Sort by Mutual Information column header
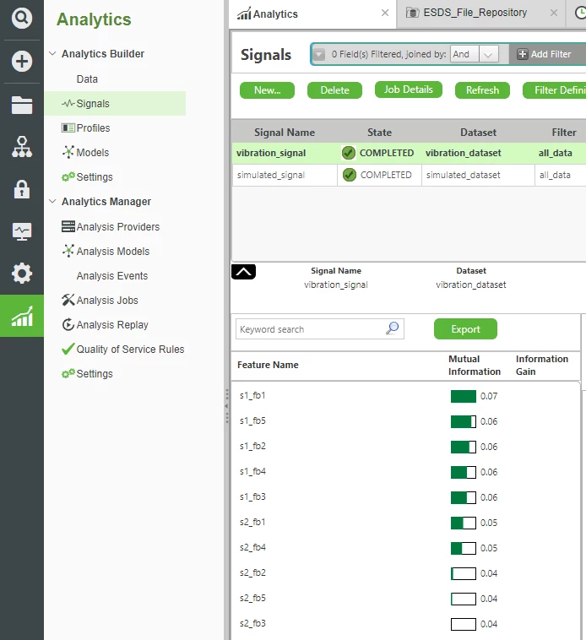This screenshot has width=586, height=640. click(x=475, y=366)
